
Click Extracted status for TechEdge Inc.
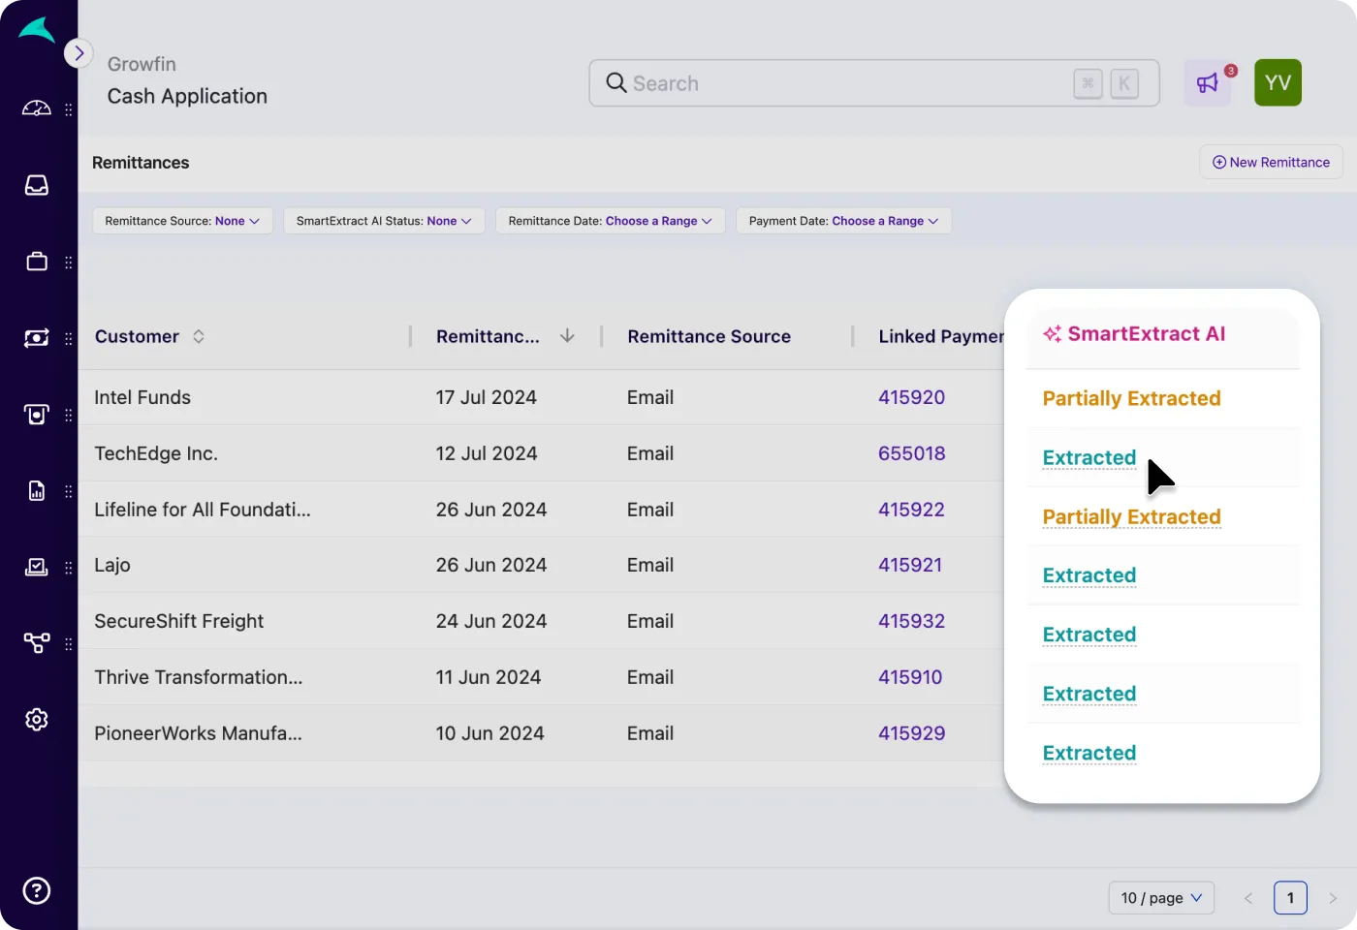(x=1089, y=457)
